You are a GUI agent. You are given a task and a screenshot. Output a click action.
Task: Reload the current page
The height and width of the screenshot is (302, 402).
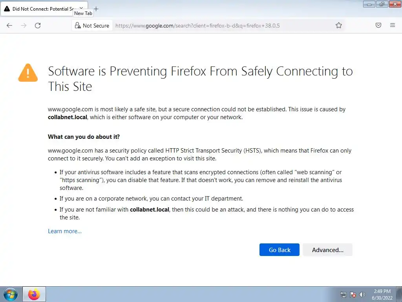point(38,26)
